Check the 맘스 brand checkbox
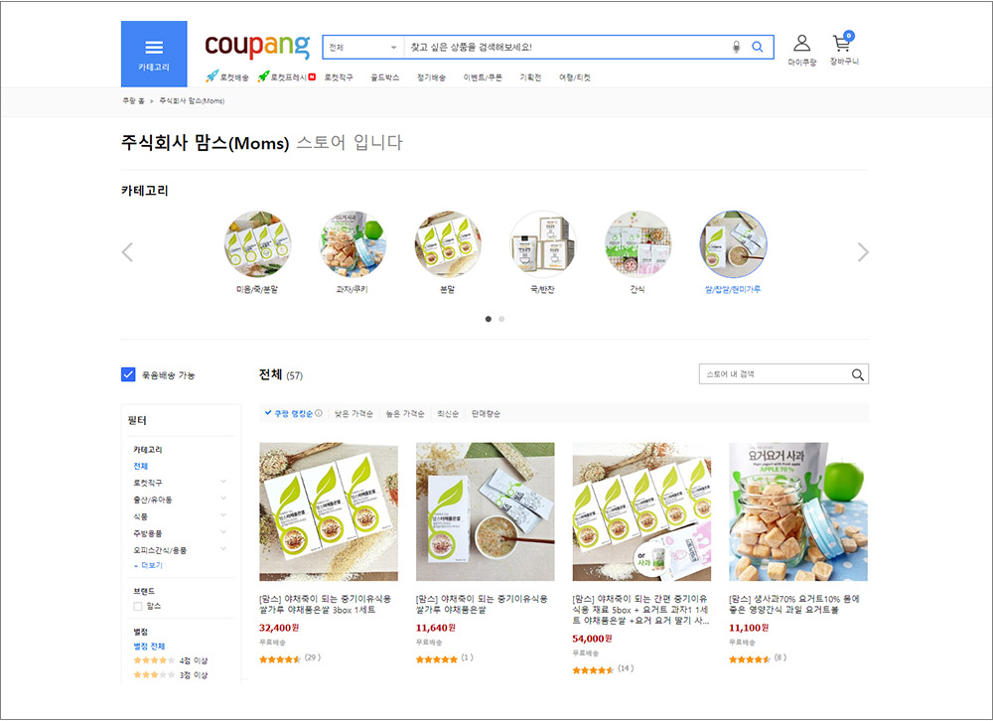The image size is (993, 721). pyautogui.click(x=137, y=607)
